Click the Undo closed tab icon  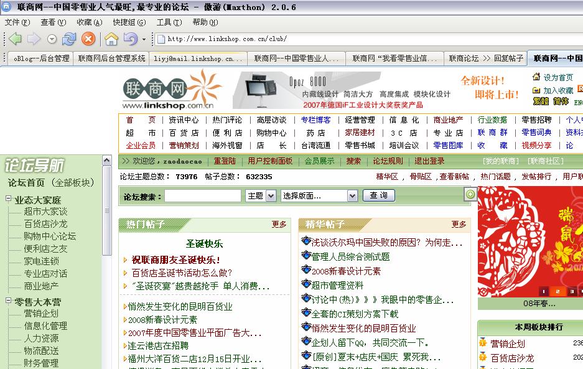pyautogui.click(x=131, y=39)
